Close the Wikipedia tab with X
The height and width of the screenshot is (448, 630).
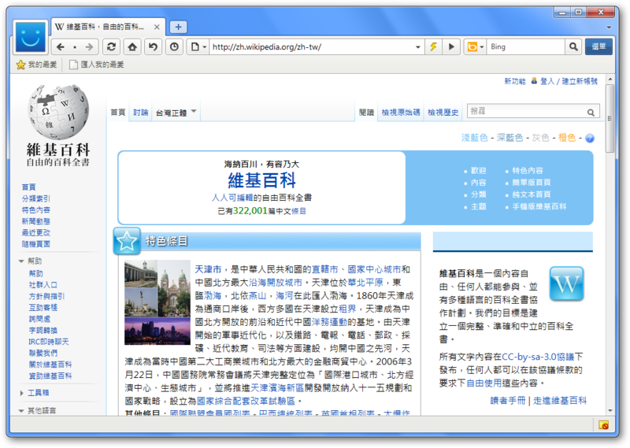pyautogui.click(x=157, y=27)
